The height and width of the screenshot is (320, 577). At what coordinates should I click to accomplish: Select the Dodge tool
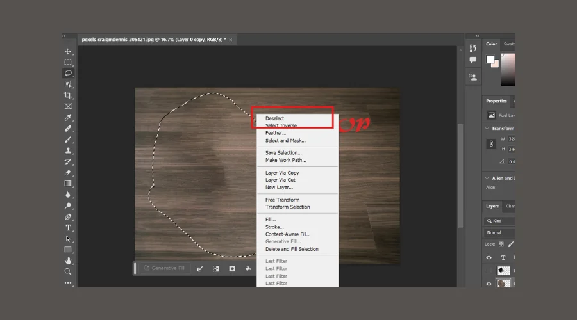pos(68,205)
